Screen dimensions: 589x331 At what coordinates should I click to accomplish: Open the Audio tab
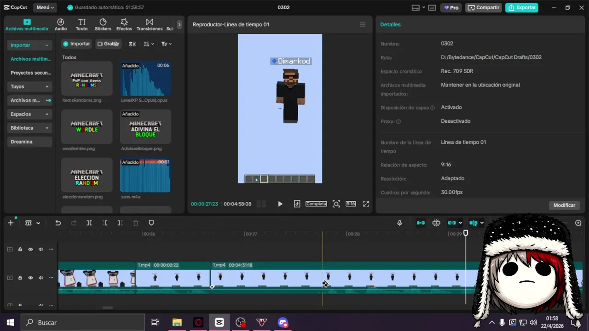point(61,25)
